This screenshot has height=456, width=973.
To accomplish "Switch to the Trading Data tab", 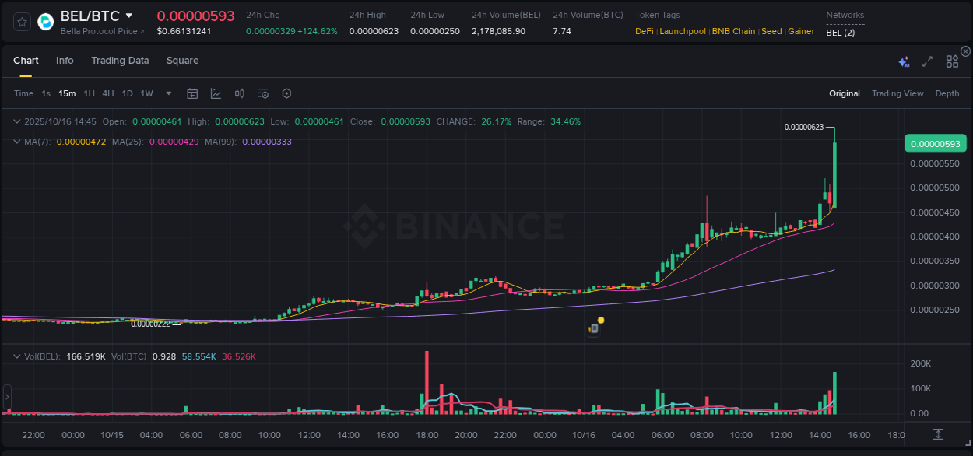I will coord(120,60).
